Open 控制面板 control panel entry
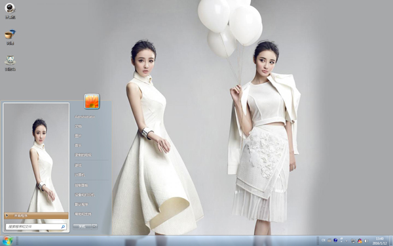 pos(81,185)
